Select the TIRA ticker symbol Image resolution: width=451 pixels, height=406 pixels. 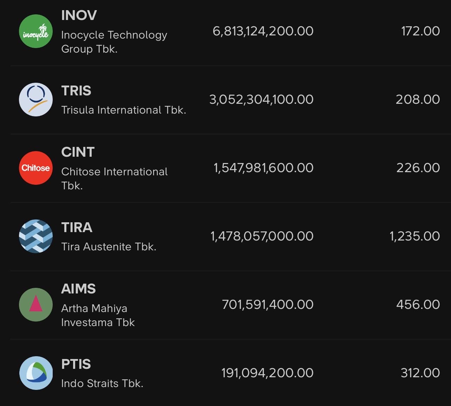tap(77, 228)
